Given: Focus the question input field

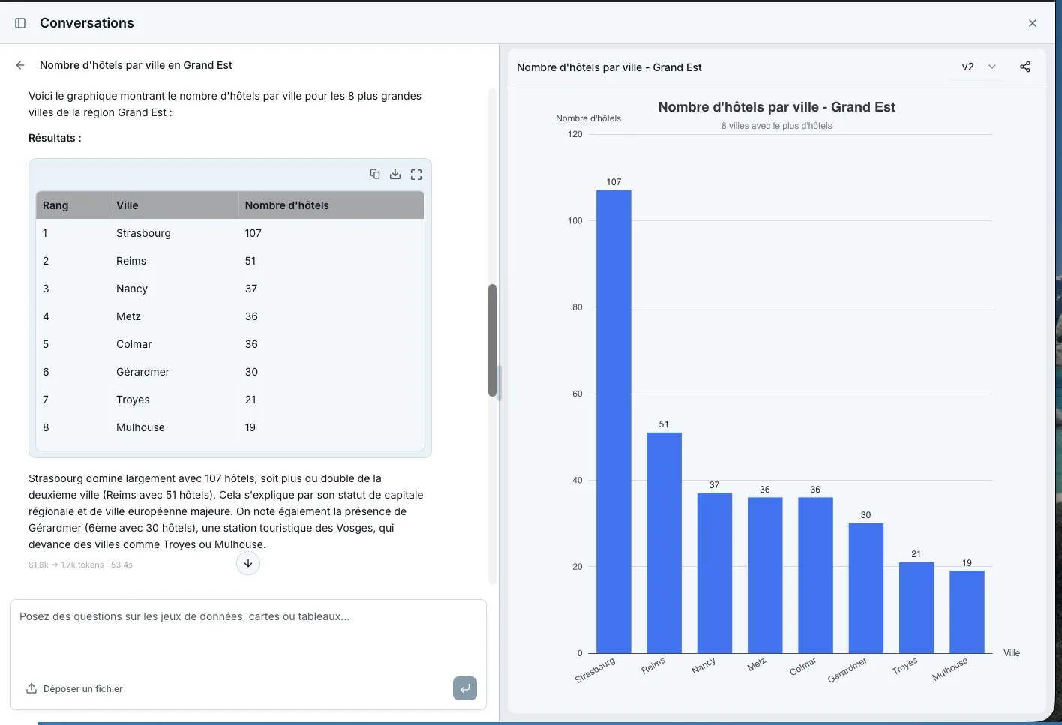Looking at the screenshot, I should click(247, 634).
